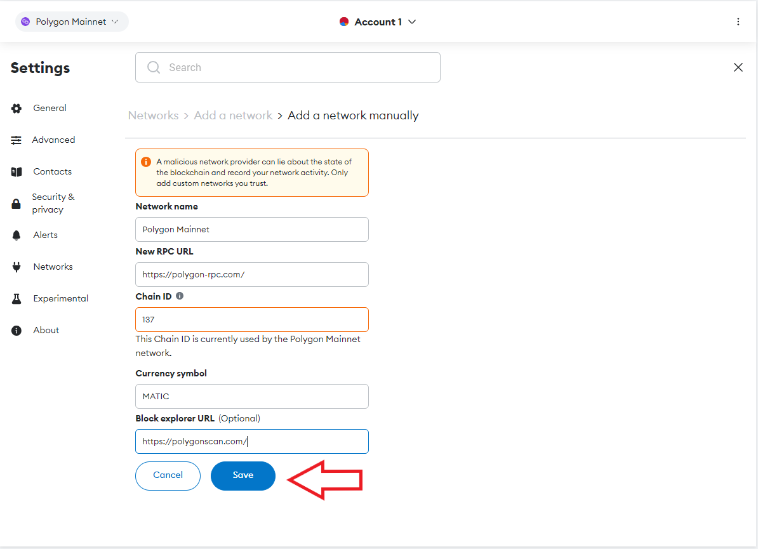
Task: Click the Network name input field
Action: tap(252, 230)
